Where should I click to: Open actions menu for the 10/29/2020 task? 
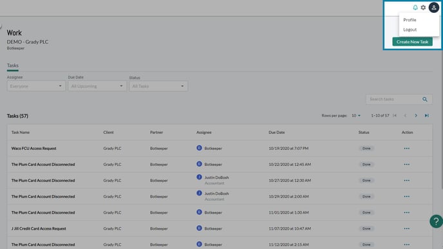click(x=406, y=196)
